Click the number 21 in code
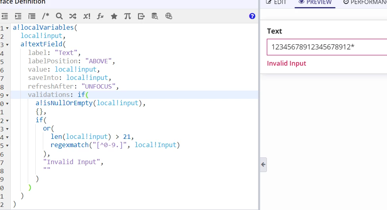Viewport: 387px width, 210px height. tap(126, 136)
